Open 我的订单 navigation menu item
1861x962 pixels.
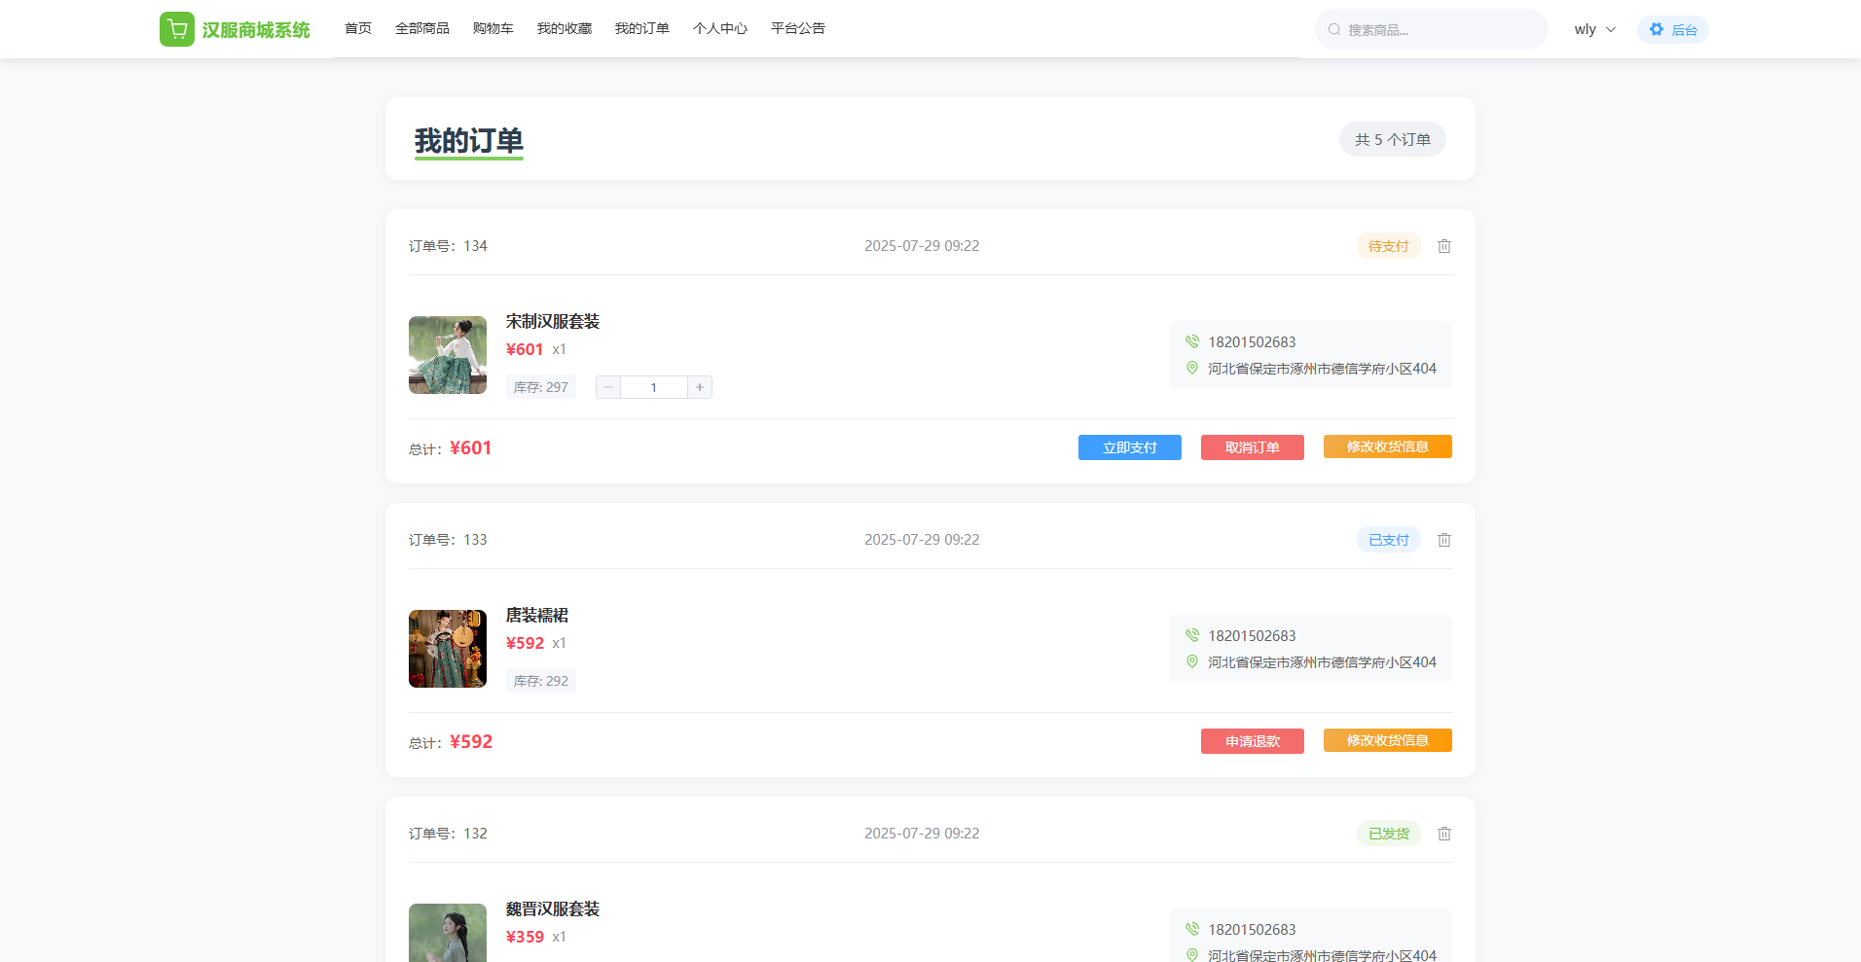(x=641, y=28)
